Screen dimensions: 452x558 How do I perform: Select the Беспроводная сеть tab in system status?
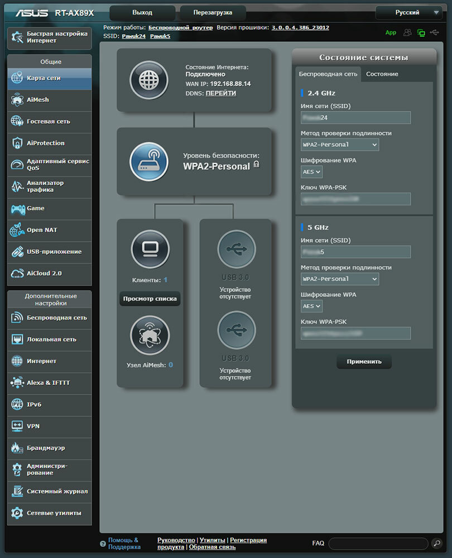pos(328,74)
